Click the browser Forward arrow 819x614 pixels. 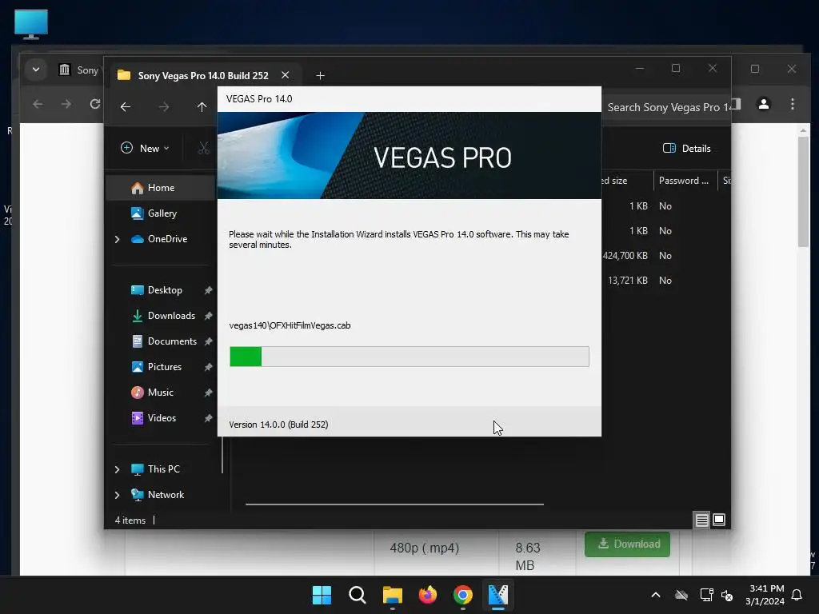66,104
